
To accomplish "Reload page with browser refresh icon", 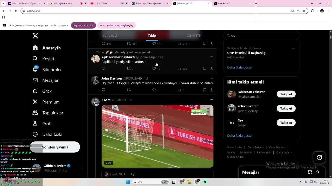I will pos(16,11).
